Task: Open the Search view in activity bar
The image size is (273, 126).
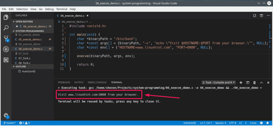Action: point(6,27)
